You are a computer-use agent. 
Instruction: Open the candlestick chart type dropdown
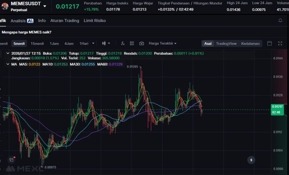[106, 44]
